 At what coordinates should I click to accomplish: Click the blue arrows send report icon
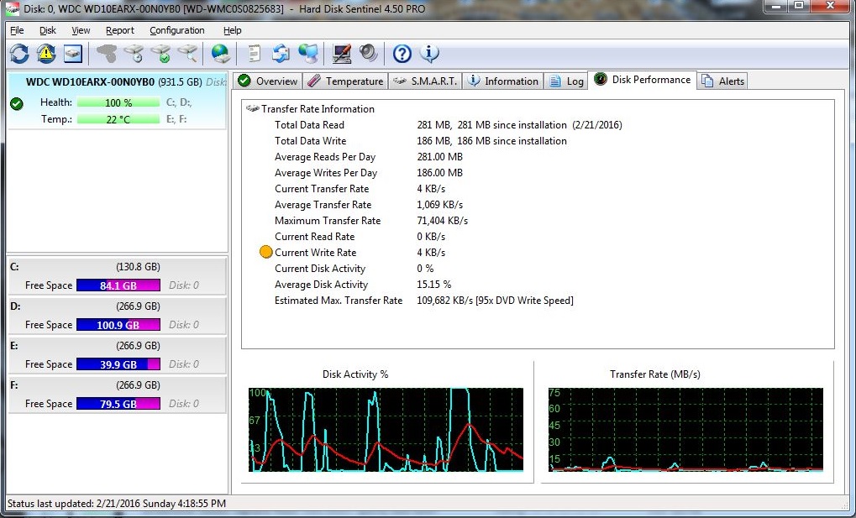pos(281,54)
